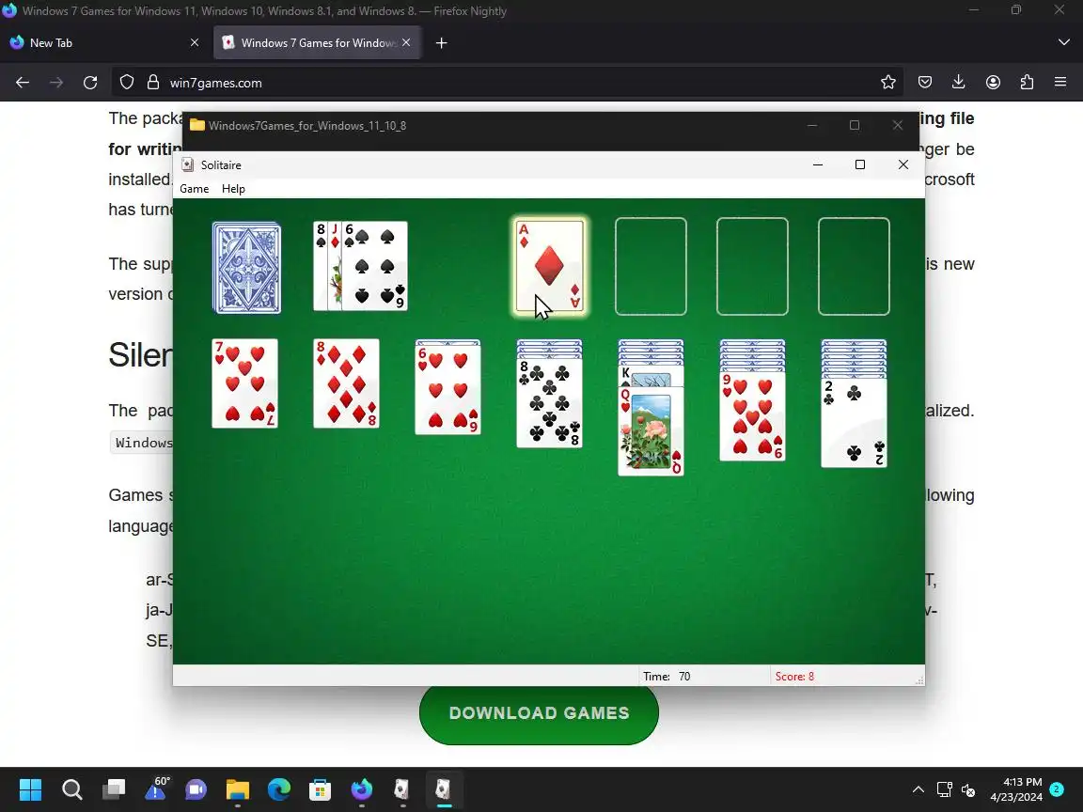Pick the 2 of clubs card
Viewport: 1083px width, 812px height.
tap(854, 423)
